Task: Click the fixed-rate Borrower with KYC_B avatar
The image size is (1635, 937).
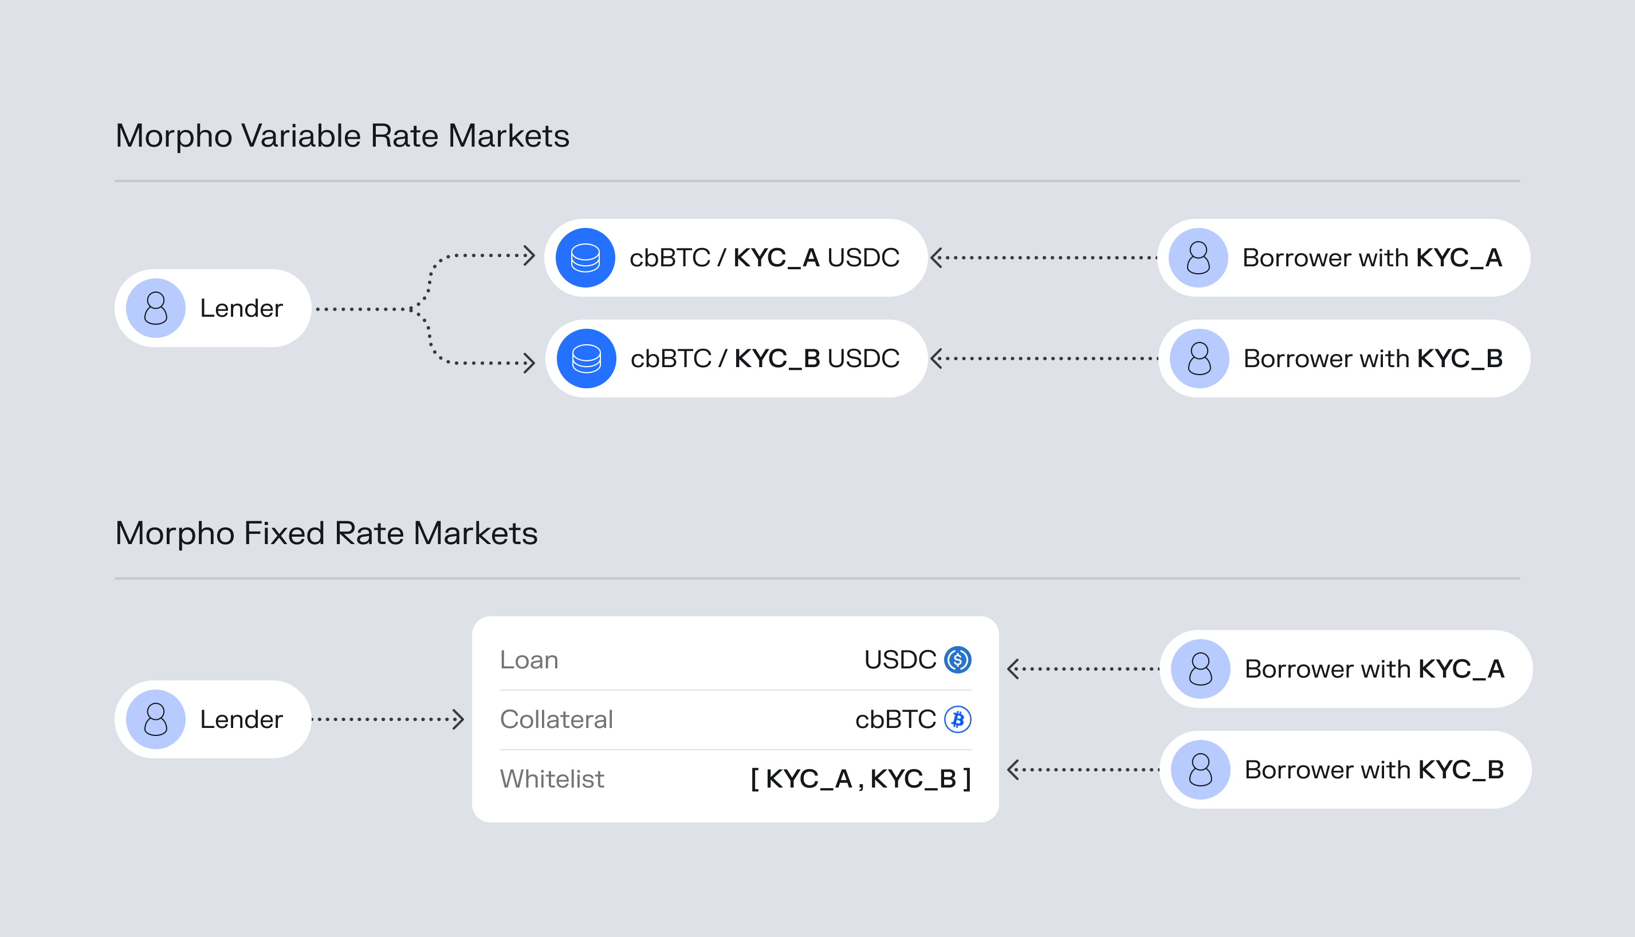Action: pos(1201,770)
